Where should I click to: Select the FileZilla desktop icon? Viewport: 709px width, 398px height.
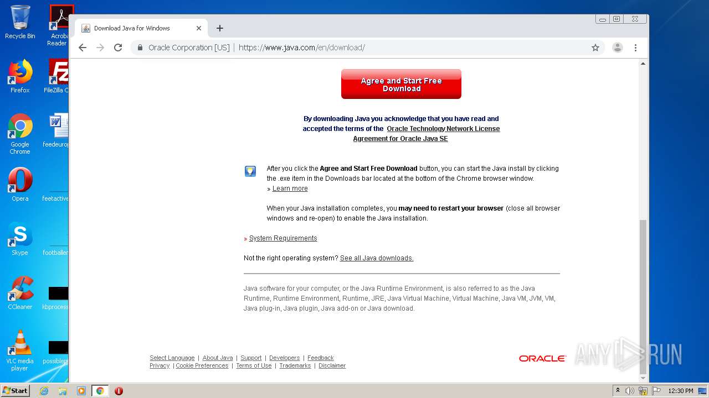56,76
